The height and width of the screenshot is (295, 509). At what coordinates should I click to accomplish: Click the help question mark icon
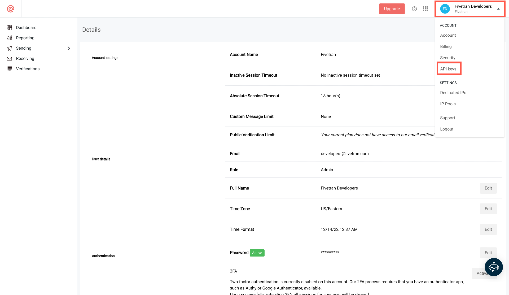pyautogui.click(x=414, y=8)
